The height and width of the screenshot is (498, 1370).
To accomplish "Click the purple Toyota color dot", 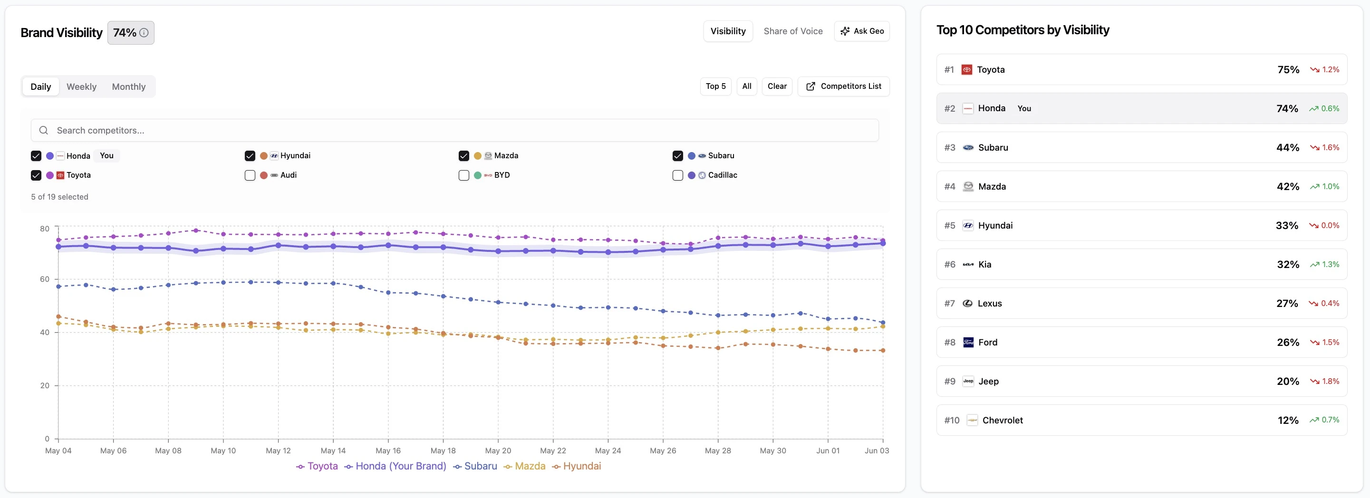I will click(x=50, y=175).
